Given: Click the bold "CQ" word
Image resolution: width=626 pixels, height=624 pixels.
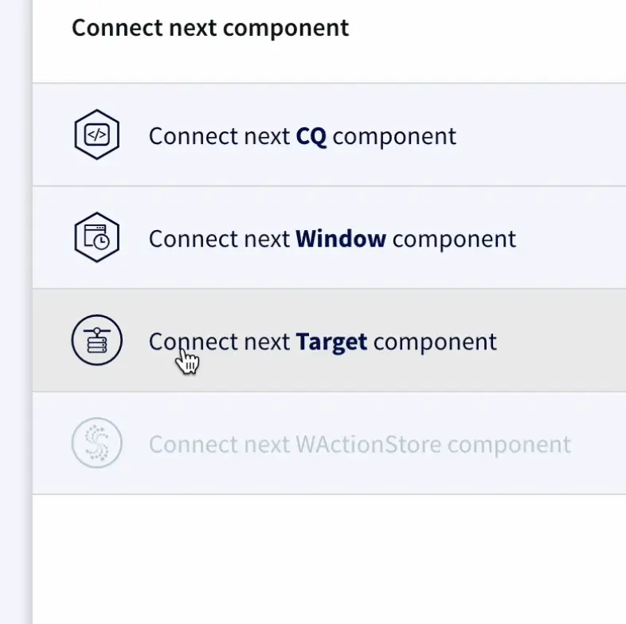Looking at the screenshot, I should click(x=311, y=136).
